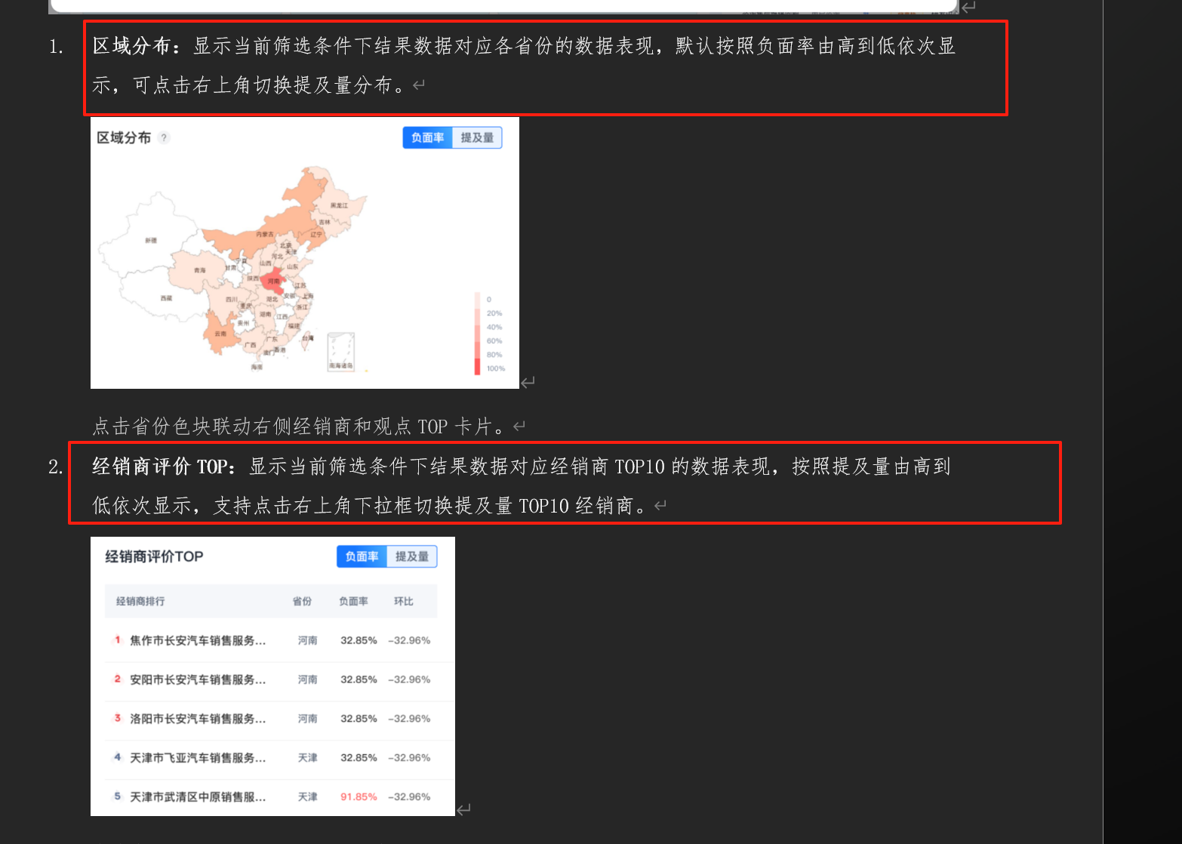The image size is (1182, 844).
Task: Click 云南 province on the map
Action: click(219, 334)
